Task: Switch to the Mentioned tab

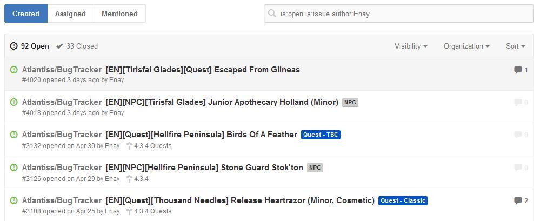Action: (x=119, y=14)
